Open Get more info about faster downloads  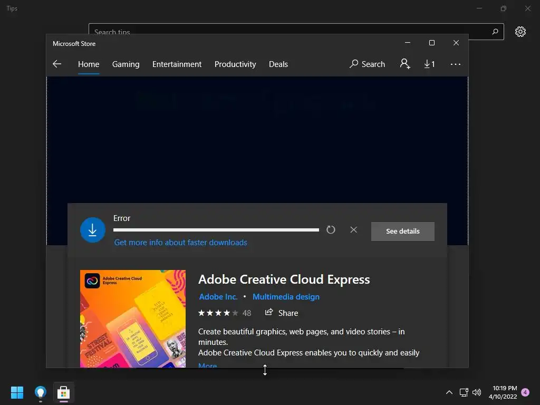coord(180,243)
